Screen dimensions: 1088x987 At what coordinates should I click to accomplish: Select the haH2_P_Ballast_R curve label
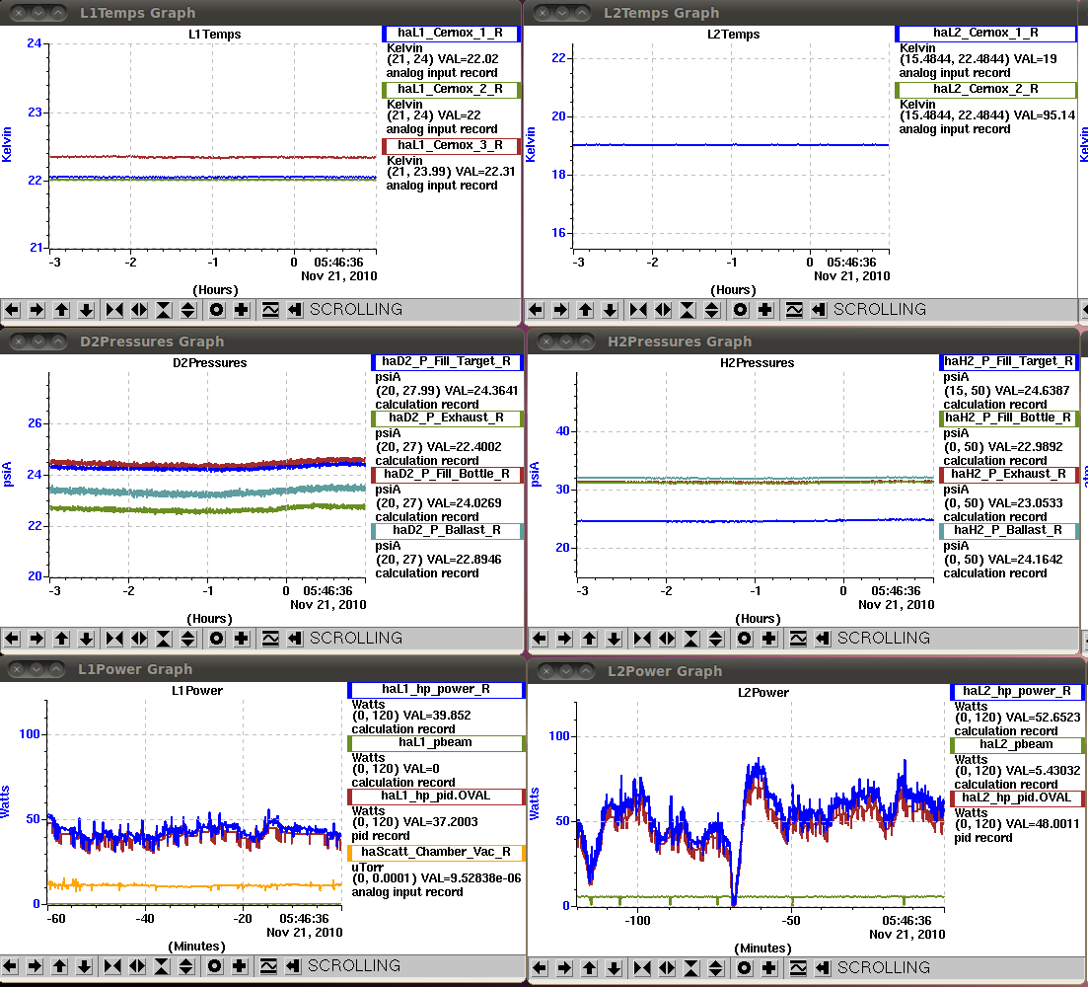click(1009, 530)
